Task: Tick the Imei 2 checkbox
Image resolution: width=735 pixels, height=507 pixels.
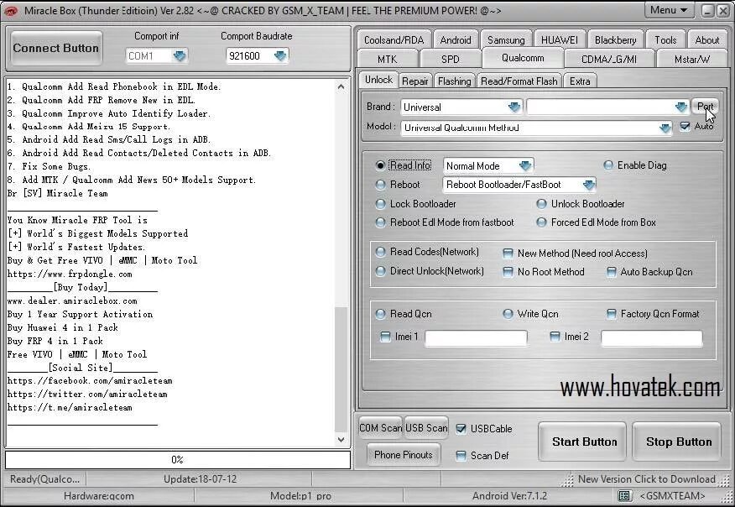Action: pyautogui.click(x=555, y=337)
